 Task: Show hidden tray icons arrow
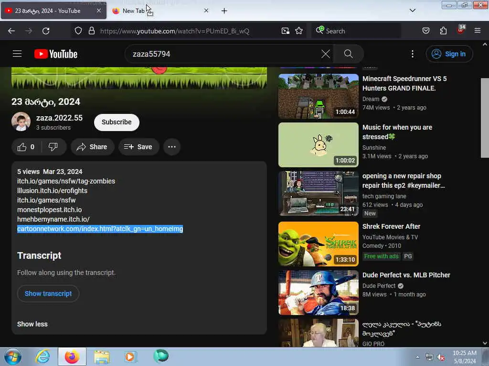(417, 357)
